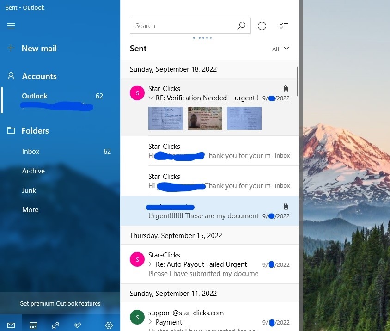This screenshot has height=331, width=390.
Task: Click the magnifier search icon
Action: click(241, 25)
